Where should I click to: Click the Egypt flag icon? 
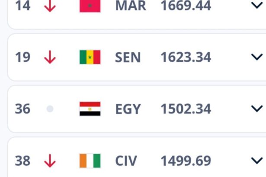(90, 109)
